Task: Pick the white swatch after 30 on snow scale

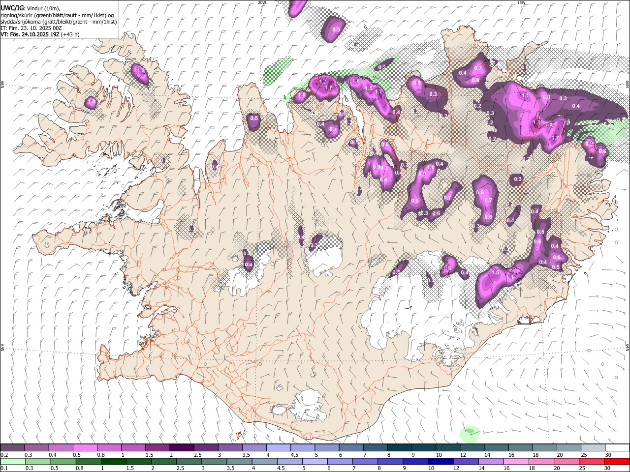Action: tap(617, 447)
